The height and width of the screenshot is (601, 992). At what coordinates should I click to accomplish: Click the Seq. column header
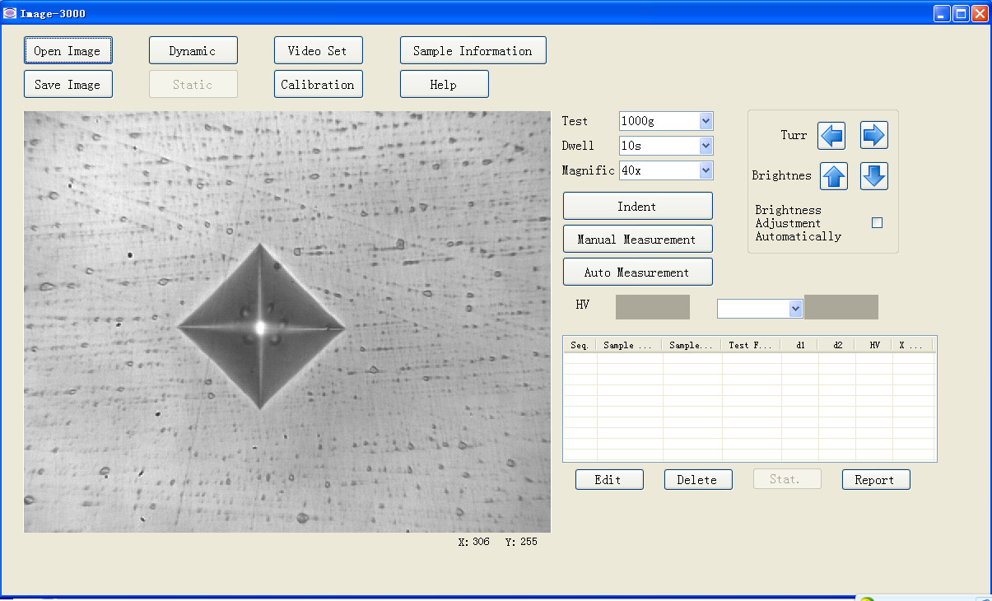(580, 345)
